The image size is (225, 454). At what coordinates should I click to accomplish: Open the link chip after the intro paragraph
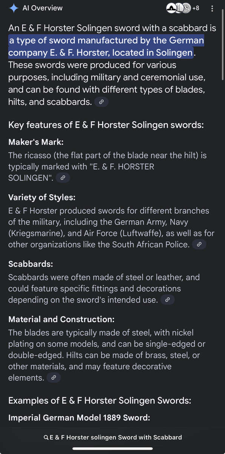pyautogui.click(x=101, y=101)
